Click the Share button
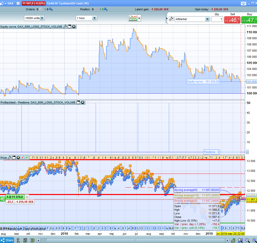The image size is (257, 243). (x=7, y=240)
